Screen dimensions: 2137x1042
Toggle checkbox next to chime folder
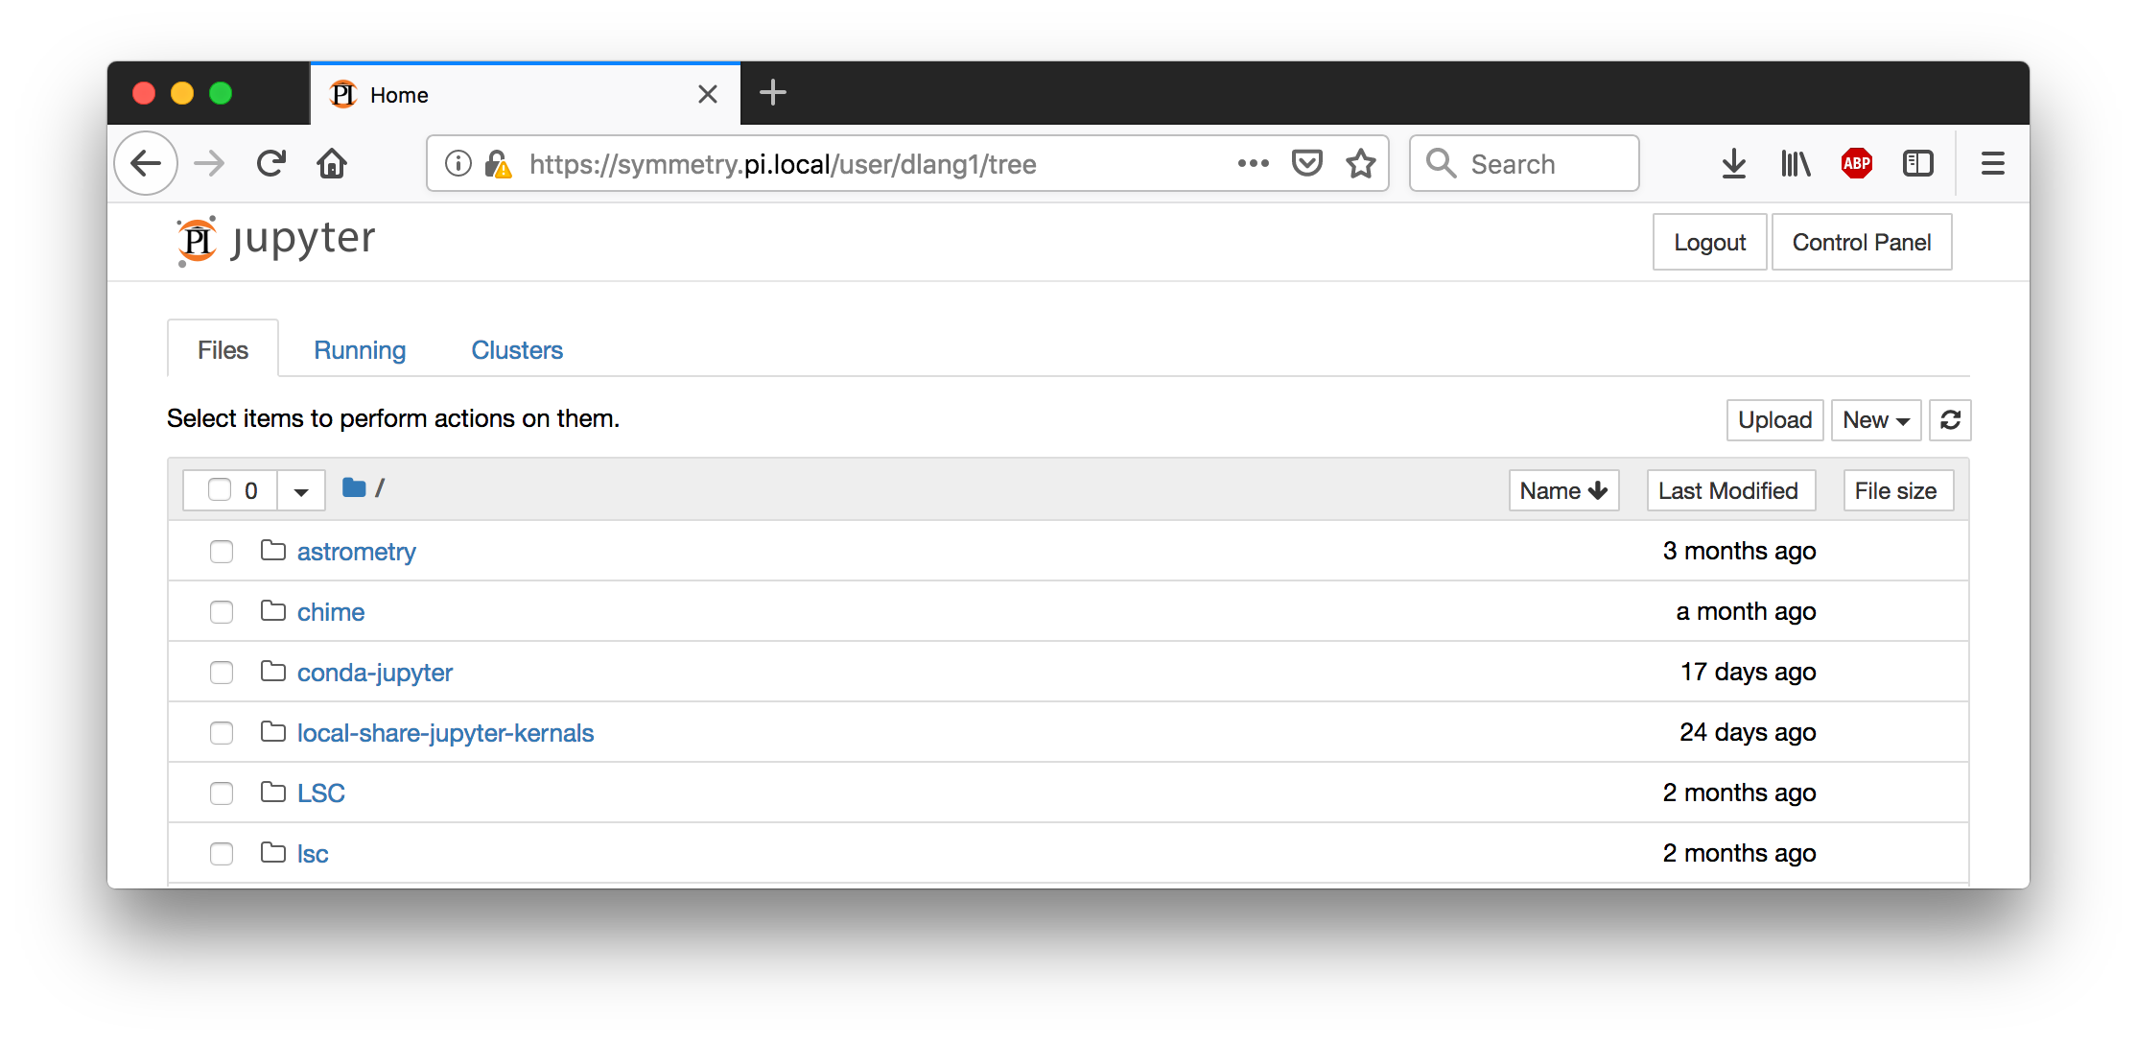click(x=221, y=611)
